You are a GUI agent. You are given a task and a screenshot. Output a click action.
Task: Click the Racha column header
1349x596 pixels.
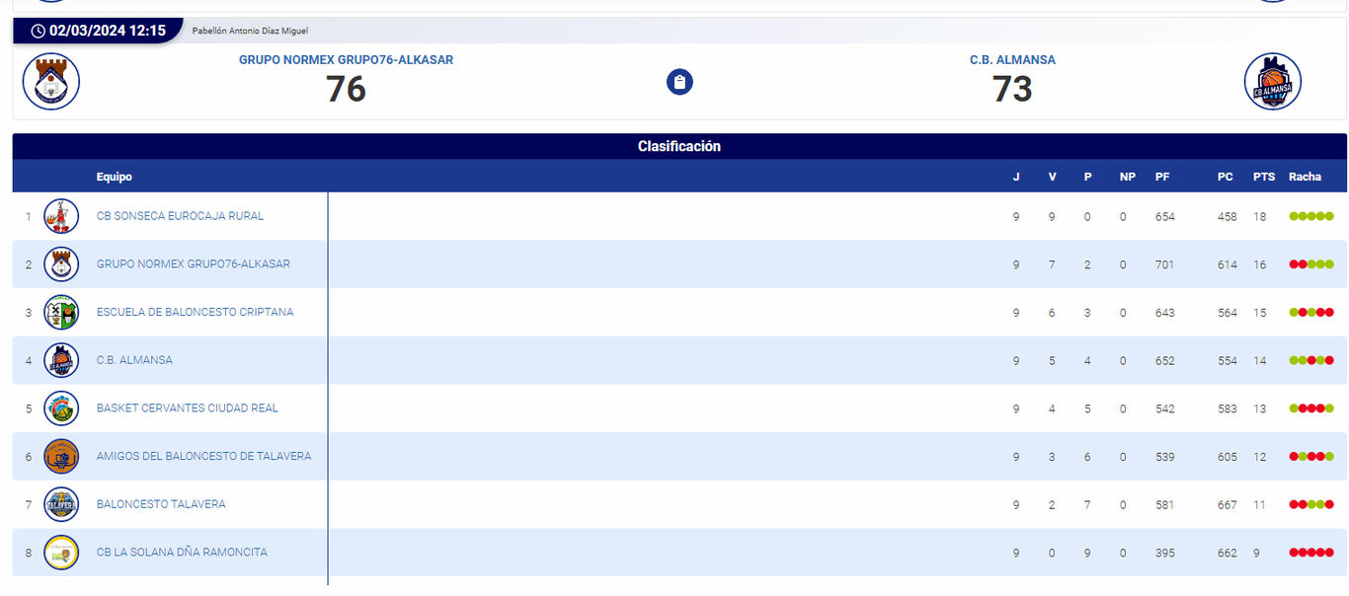1305,178
